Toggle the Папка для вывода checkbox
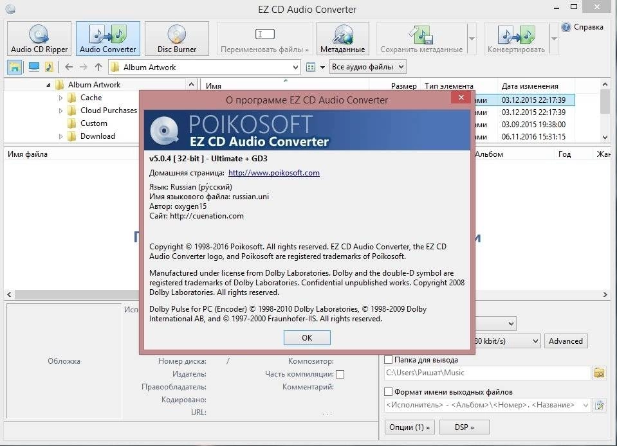 [389, 359]
